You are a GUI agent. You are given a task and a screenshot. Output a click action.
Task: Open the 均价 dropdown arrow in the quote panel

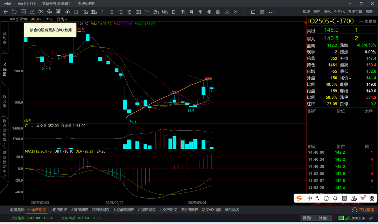350,78
